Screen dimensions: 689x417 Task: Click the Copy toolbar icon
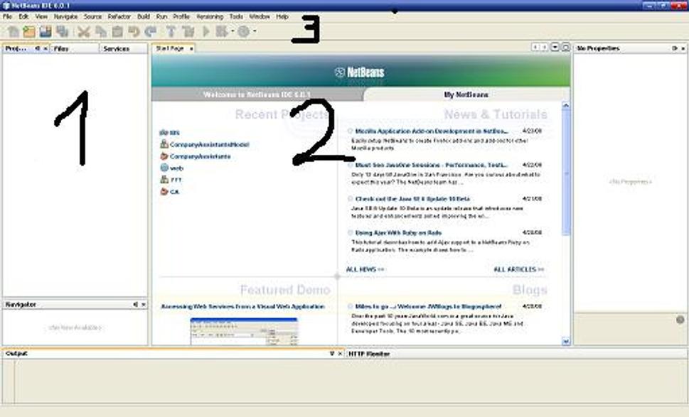(101, 31)
